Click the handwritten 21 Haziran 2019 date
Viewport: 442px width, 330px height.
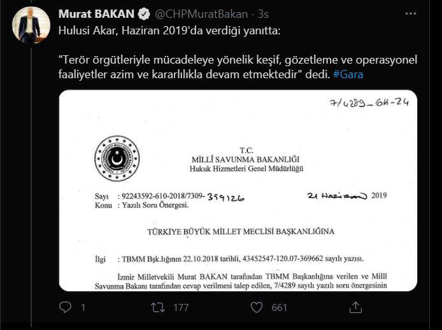[x=347, y=196]
